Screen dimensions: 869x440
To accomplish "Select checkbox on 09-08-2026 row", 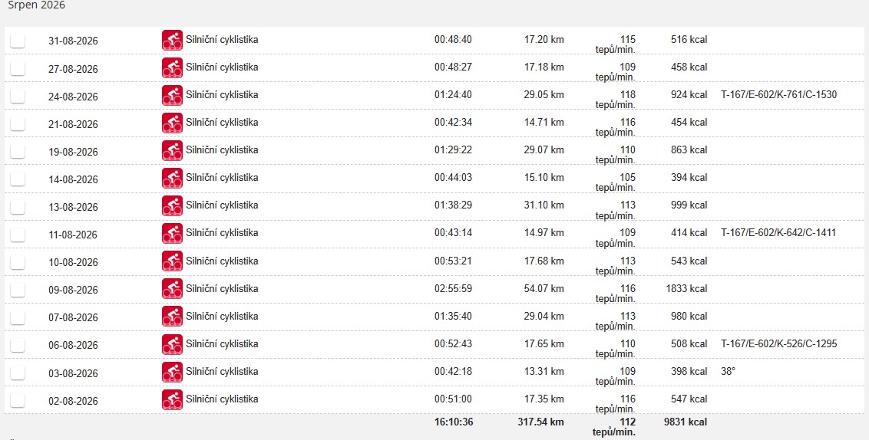I will coord(18,289).
